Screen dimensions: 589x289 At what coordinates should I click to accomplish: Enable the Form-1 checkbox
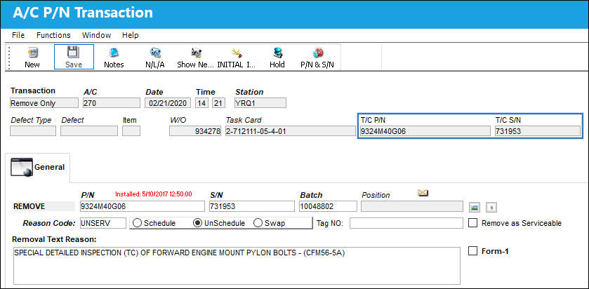(473, 251)
